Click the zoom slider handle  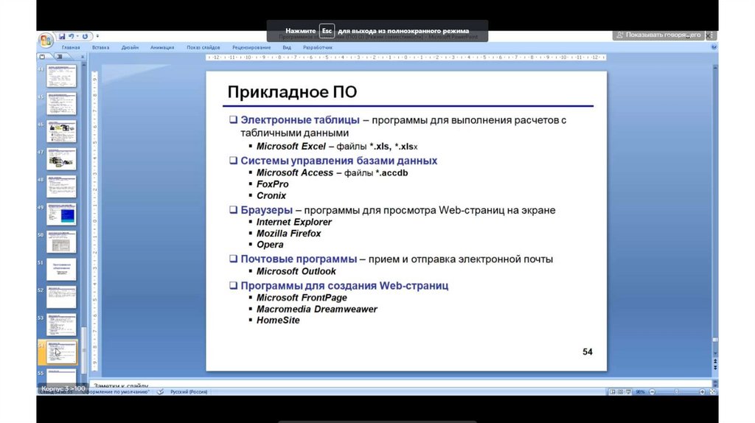click(677, 392)
